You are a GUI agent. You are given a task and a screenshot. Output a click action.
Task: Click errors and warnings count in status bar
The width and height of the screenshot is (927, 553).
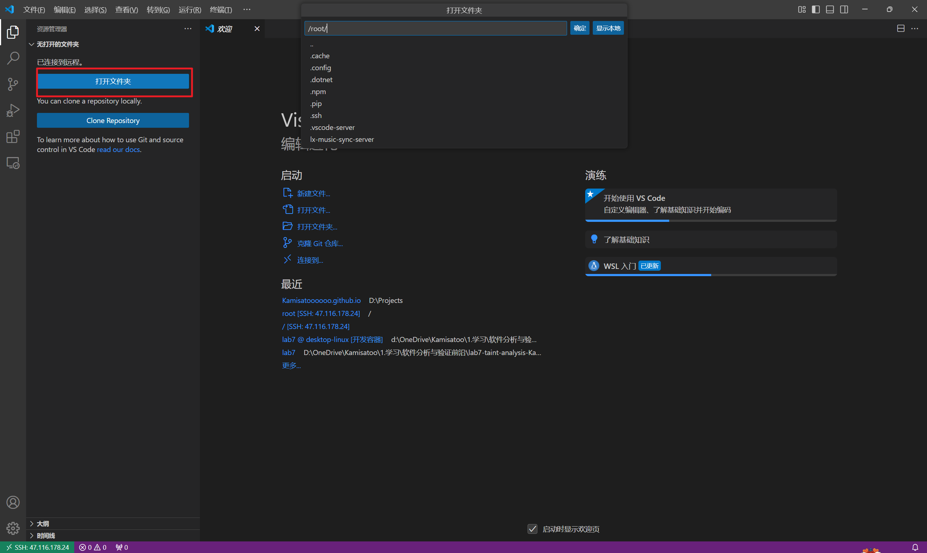[x=93, y=547]
